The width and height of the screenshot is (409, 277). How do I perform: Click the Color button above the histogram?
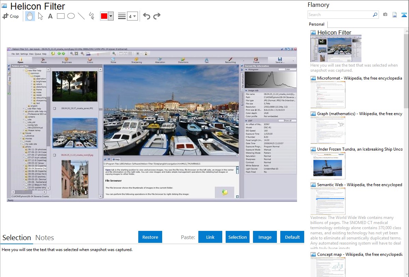tap(287, 69)
